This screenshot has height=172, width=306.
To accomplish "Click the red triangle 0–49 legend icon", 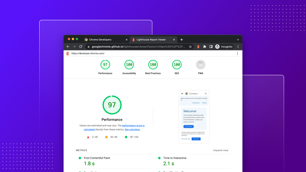I will tap(88, 137).
